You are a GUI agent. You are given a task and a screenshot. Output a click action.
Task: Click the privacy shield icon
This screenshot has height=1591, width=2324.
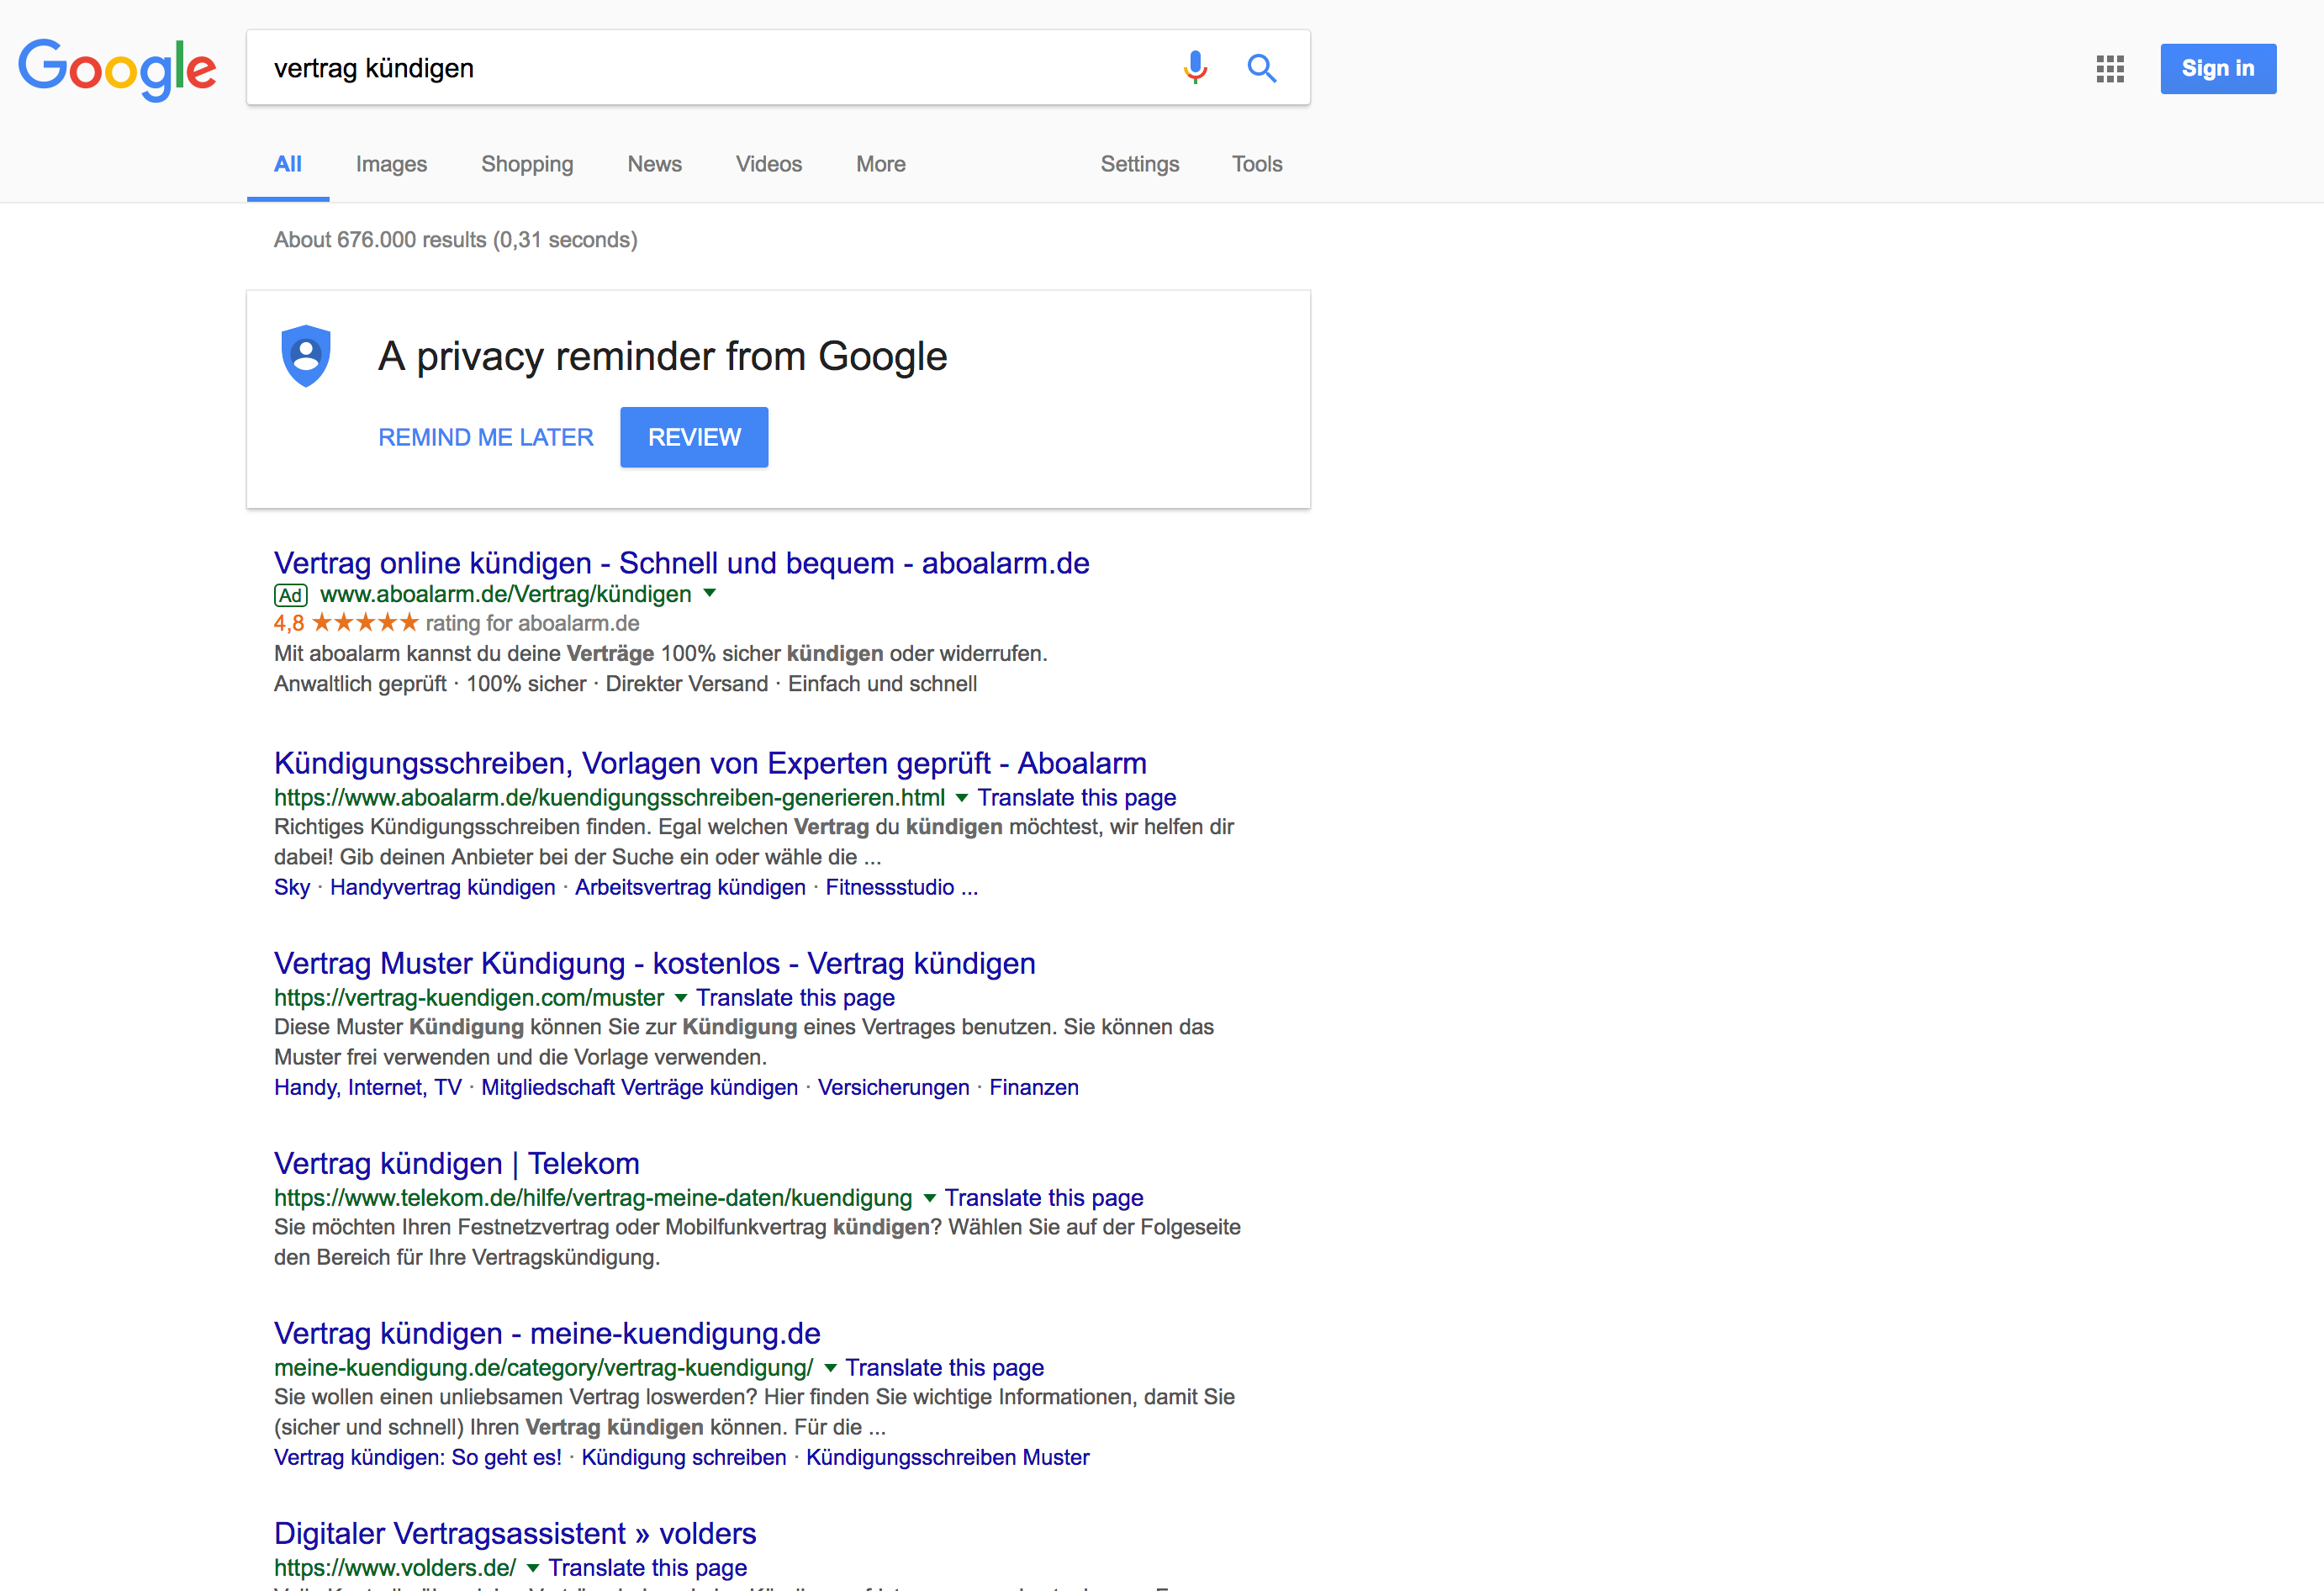point(306,355)
